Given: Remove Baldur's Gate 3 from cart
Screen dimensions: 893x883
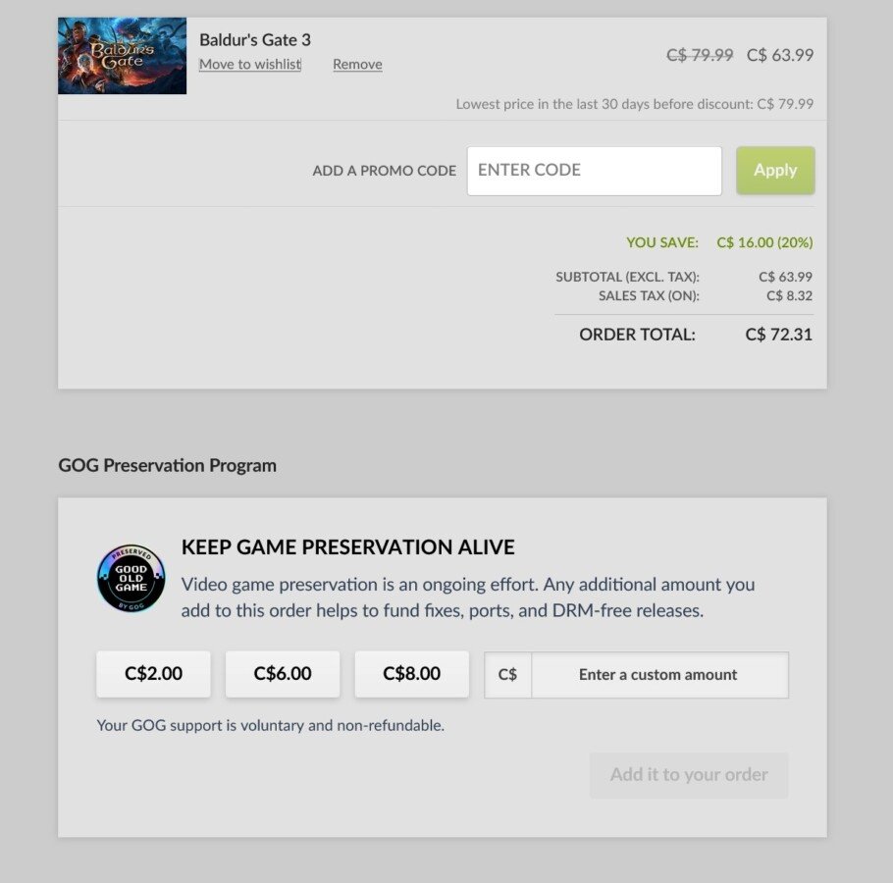Looking at the screenshot, I should tap(357, 65).
